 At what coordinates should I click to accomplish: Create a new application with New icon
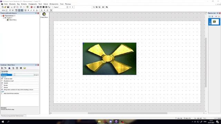[x=2, y=7]
